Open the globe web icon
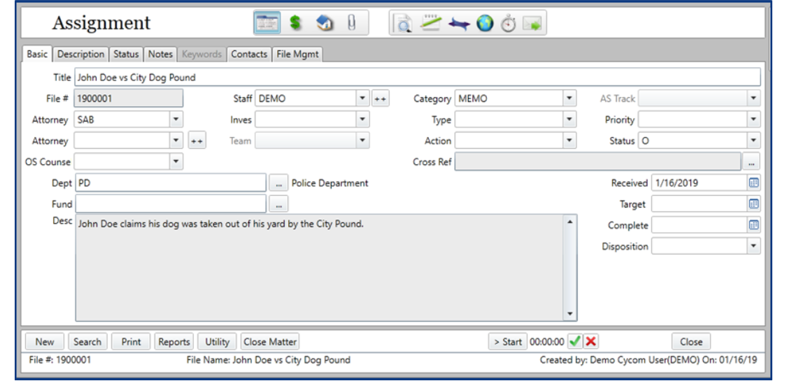The height and width of the screenshot is (381, 787). pos(485,23)
